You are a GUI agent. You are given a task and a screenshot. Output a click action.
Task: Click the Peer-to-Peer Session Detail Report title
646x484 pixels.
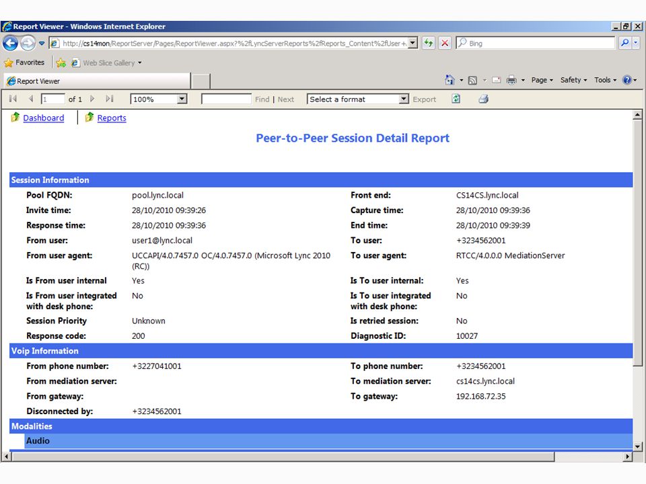pyautogui.click(x=353, y=138)
